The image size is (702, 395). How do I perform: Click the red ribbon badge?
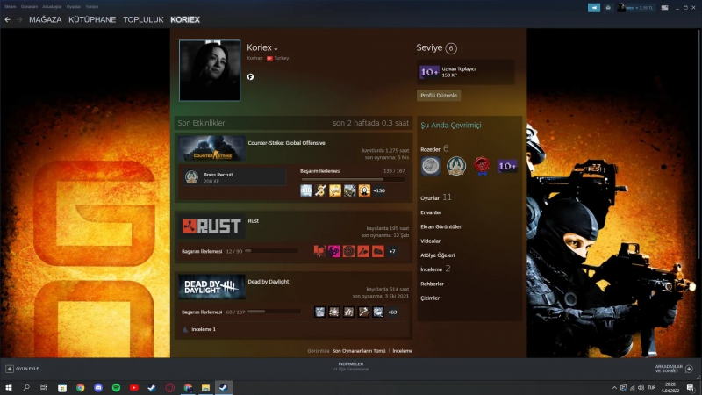coord(482,166)
